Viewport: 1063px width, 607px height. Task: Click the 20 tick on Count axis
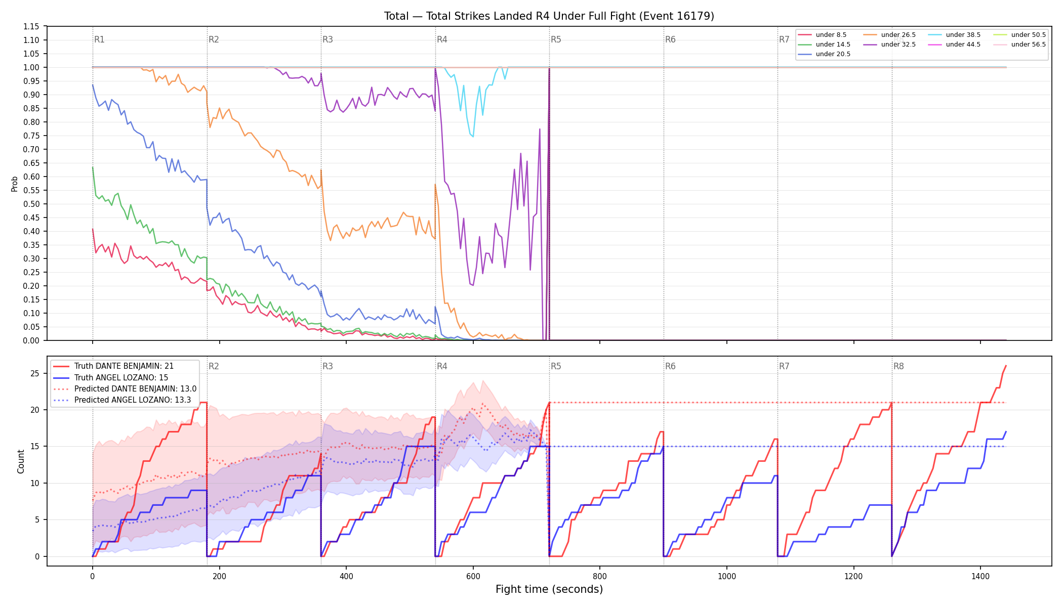(35, 410)
